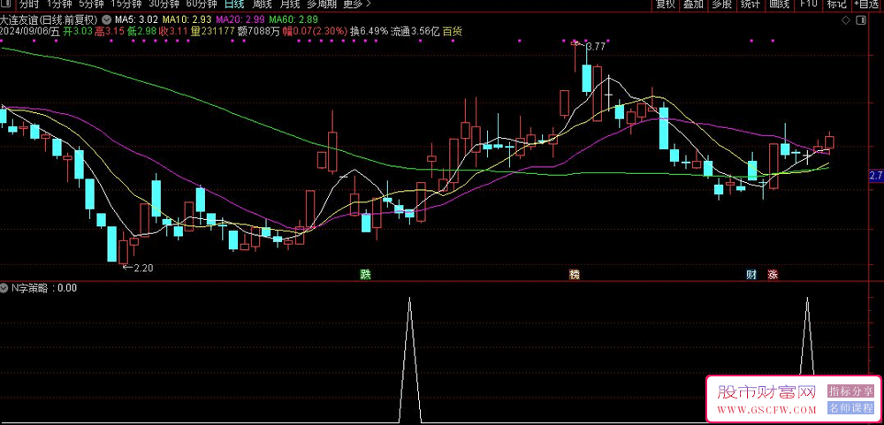Click the 2.20 low price label
Viewport: 884px width, 425px height.
click(142, 268)
